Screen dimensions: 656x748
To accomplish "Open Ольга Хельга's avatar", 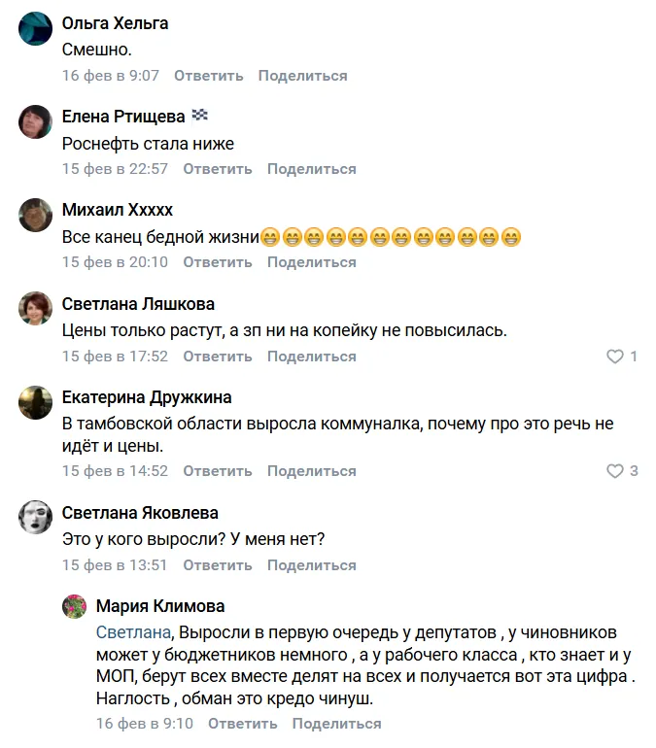I will (36, 29).
